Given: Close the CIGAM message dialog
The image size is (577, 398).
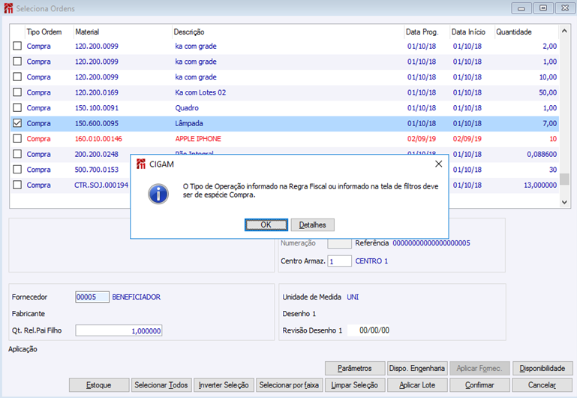Looking at the screenshot, I should 439,164.
